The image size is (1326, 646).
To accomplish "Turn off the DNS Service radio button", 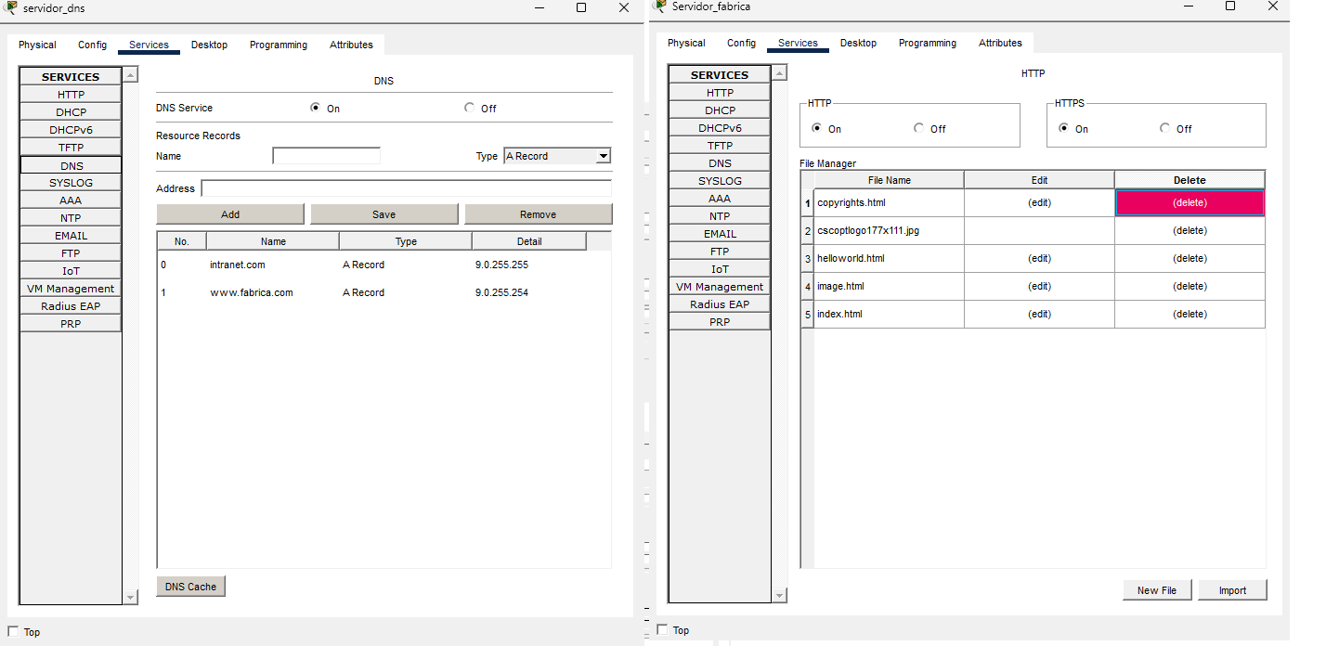I will 469,108.
